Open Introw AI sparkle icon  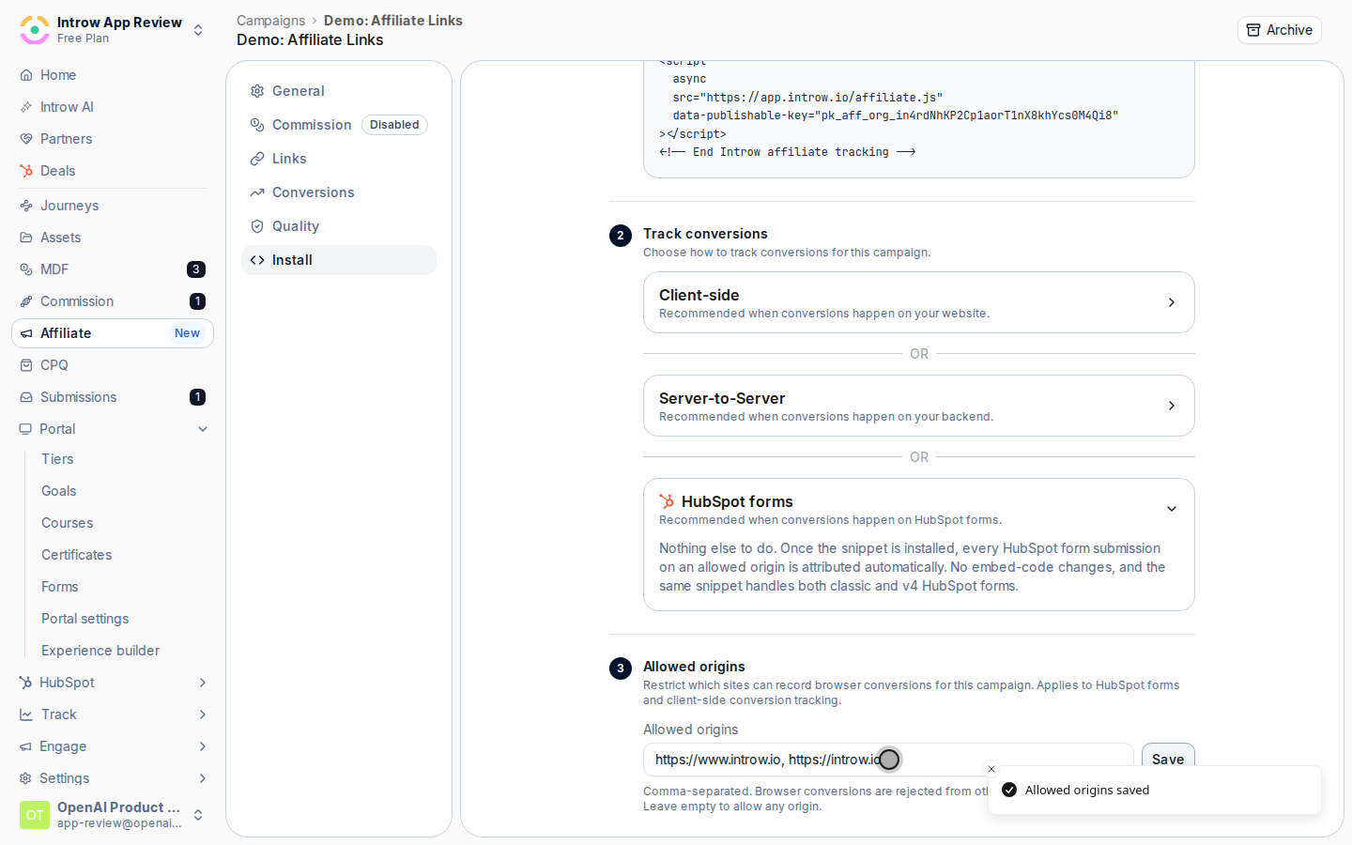pos(26,107)
